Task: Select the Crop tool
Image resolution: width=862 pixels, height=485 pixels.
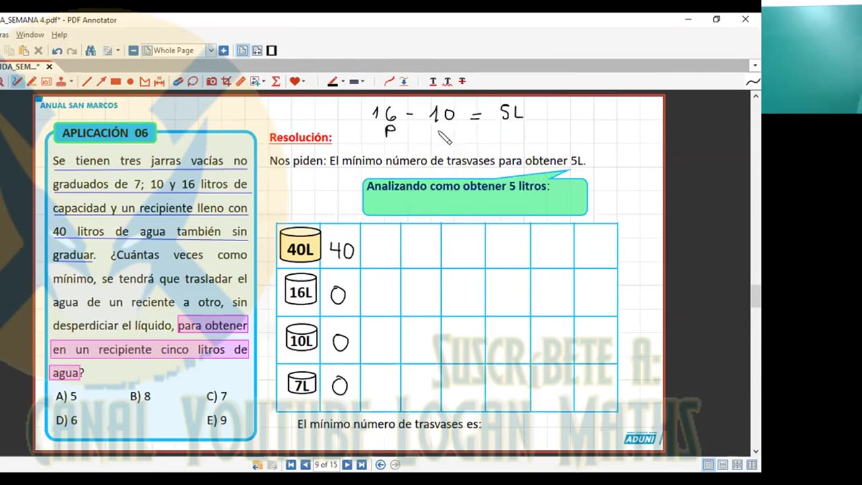Action: tap(226, 82)
